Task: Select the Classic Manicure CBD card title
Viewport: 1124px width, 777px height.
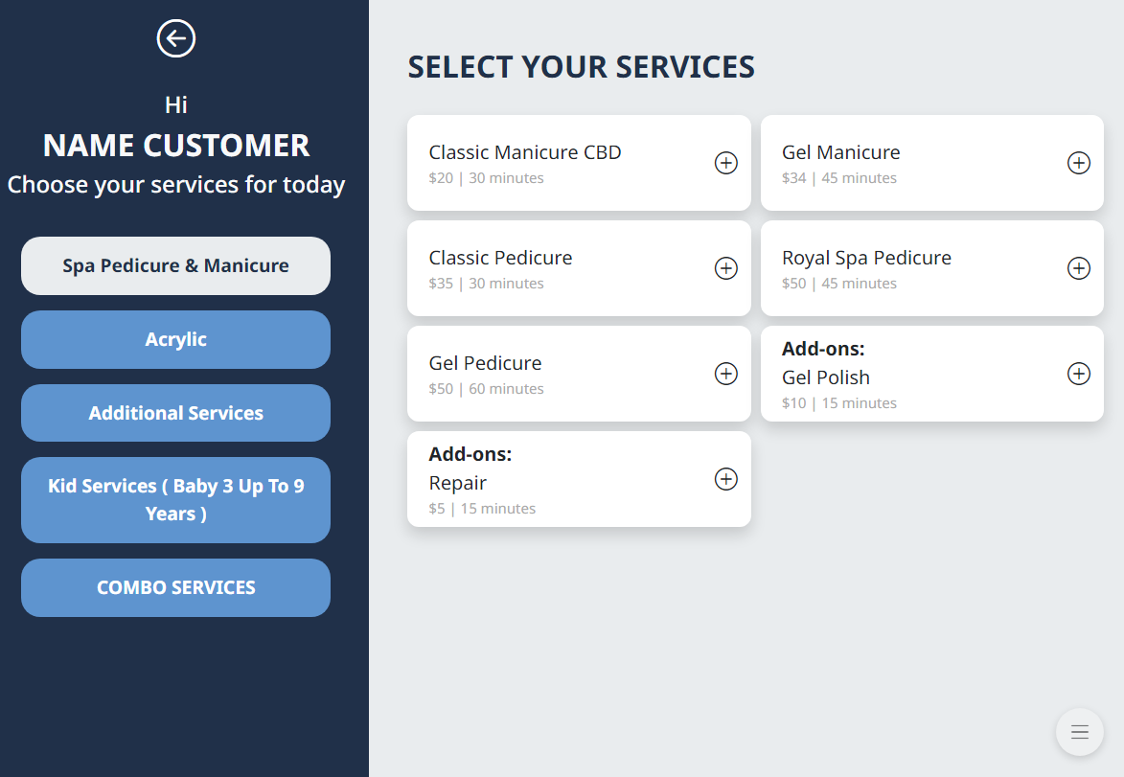Action: click(525, 152)
